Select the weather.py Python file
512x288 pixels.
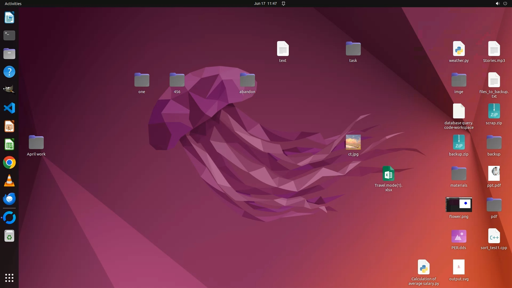click(x=459, y=49)
